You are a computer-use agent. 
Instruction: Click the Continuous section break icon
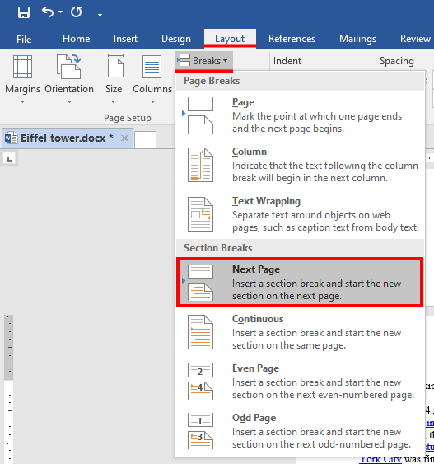200,332
